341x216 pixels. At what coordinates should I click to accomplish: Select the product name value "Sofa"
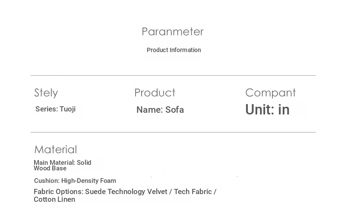[x=175, y=110]
